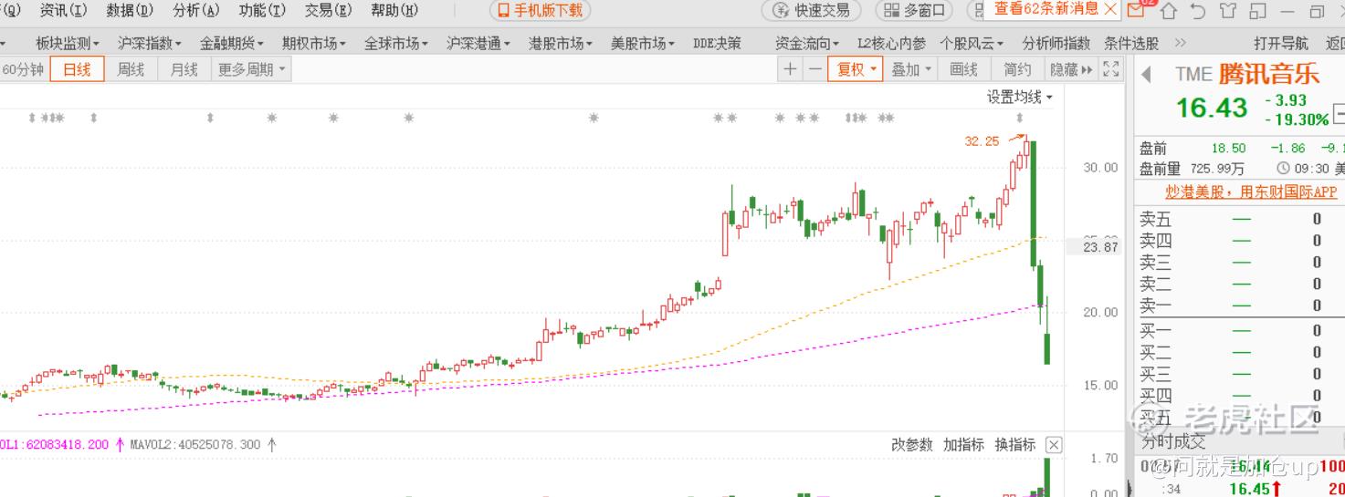
Task: Click 换指标 to change indicator
Action: point(1015,445)
